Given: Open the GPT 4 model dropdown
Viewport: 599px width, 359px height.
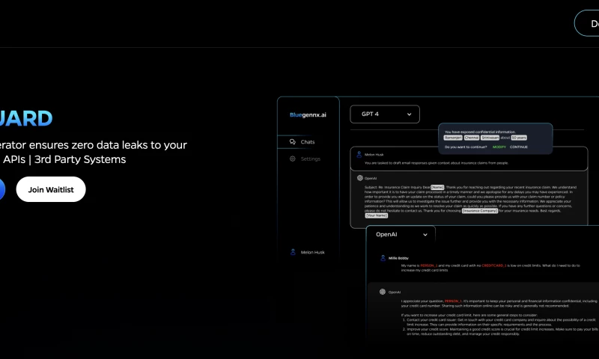Looking at the screenshot, I should tap(385, 114).
